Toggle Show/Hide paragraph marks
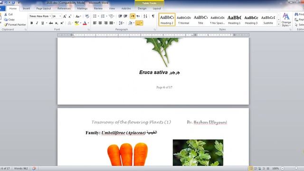Screen dimensions: 304x171 153,16
